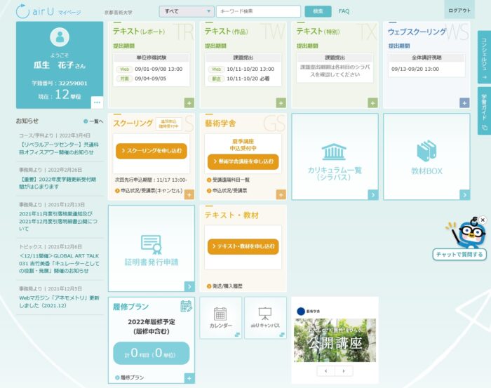
Task: Open the 学習ガイド side tab
Action: [x=483, y=112]
